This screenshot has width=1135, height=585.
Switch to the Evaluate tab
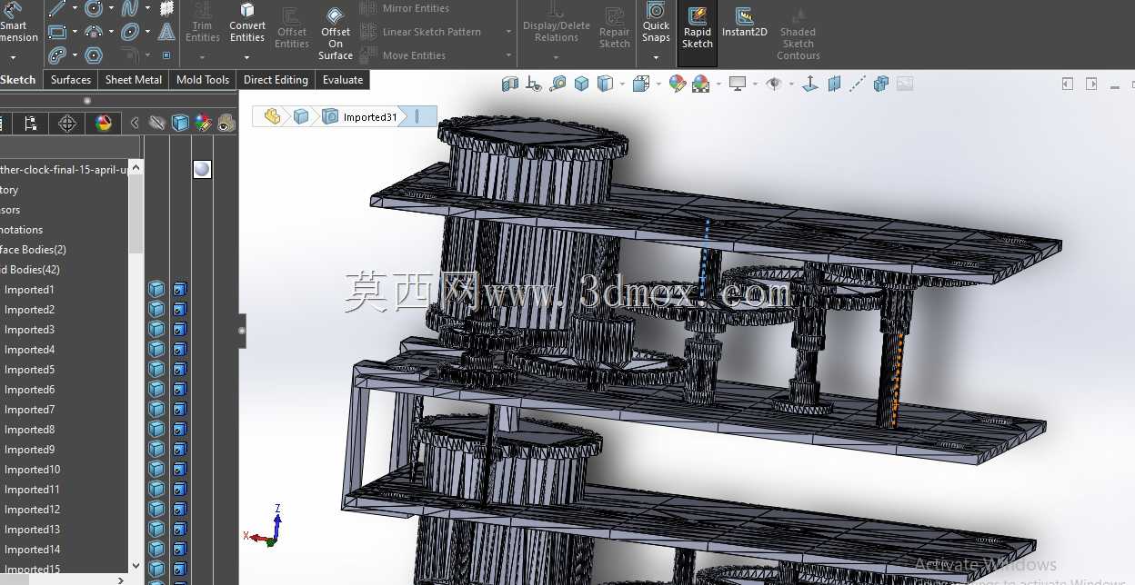tap(343, 80)
